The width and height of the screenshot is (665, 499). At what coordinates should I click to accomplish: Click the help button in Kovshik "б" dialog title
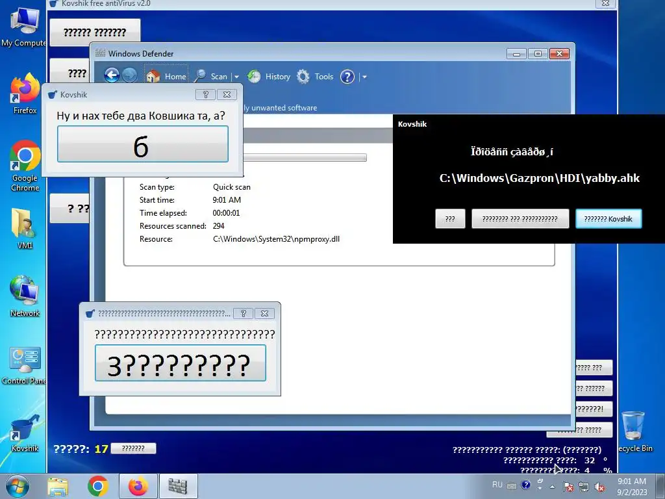pyautogui.click(x=206, y=95)
